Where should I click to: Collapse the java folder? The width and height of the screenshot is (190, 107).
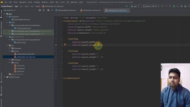click(7, 23)
